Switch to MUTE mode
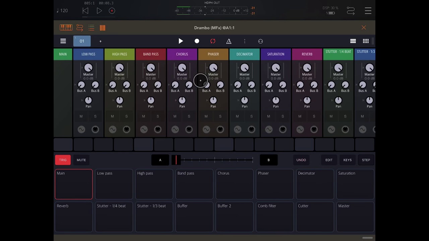Image resolution: width=429 pixels, height=241 pixels. pyautogui.click(x=81, y=160)
